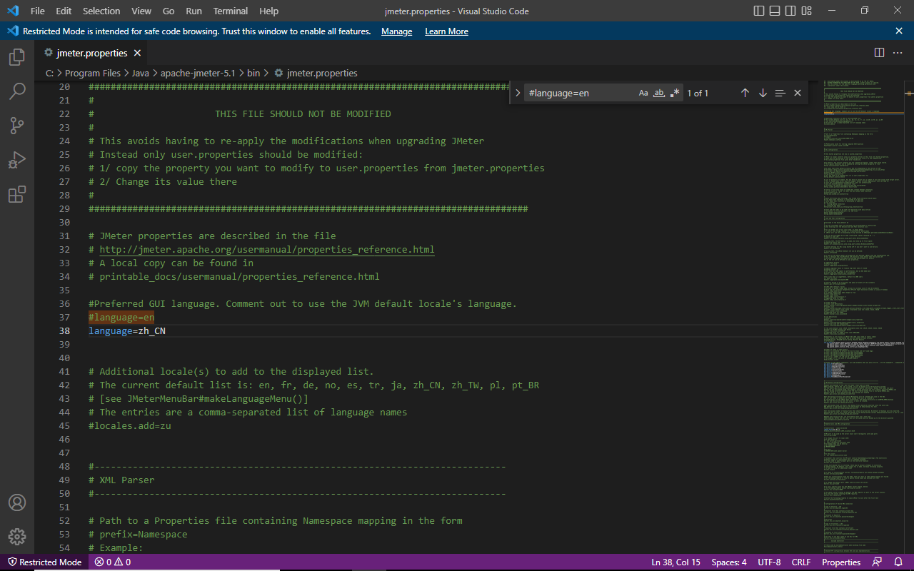Click breadcrumb Program Files
Viewport: 914px width, 571px height.
[x=92, y=73]
